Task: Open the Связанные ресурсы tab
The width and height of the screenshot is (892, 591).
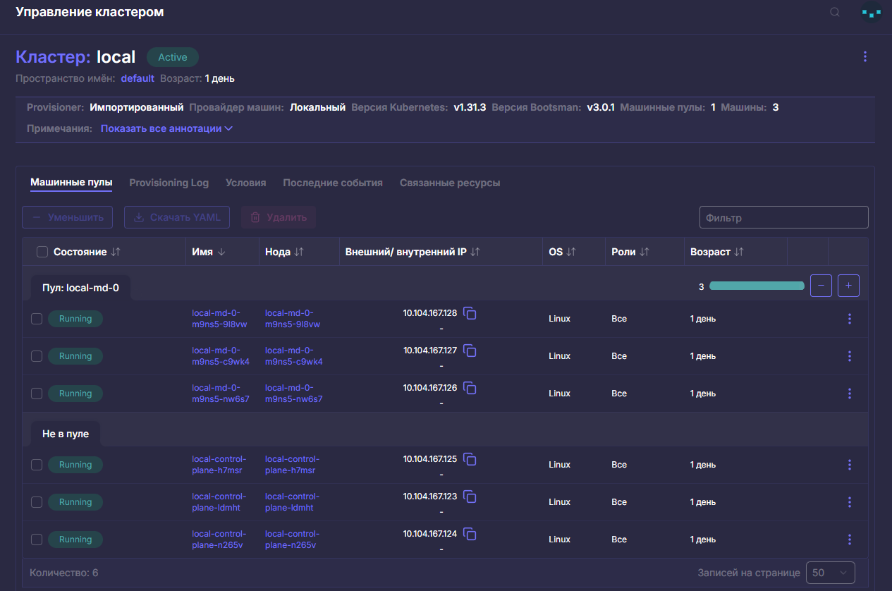Action: (x=450, y=183)
